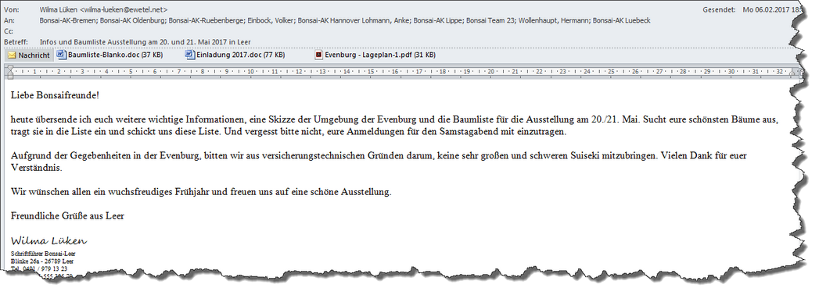The width and height of the screenshot is (819, 295).
Task: Select recipient Einbock, Volker
Action: point(271,20)
